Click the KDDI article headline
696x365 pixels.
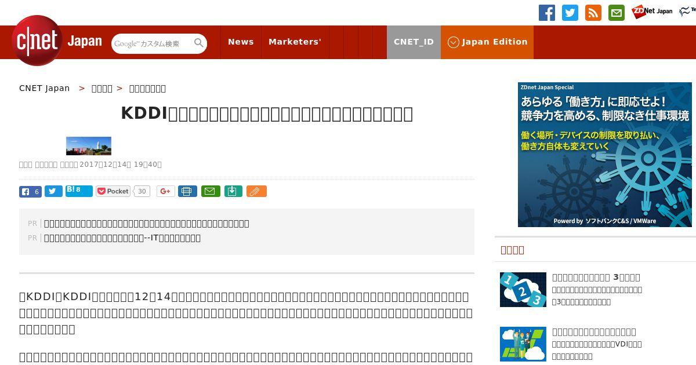tap(267, 114)
